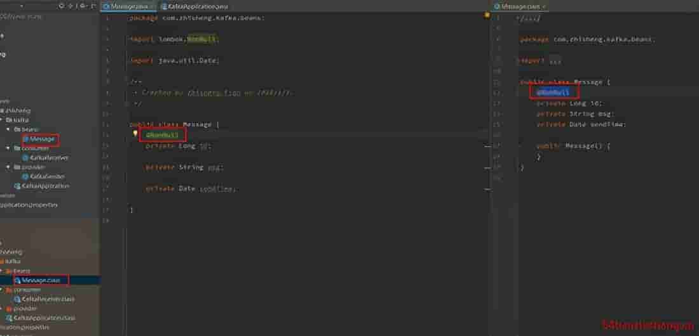The height and width of the screenshot is (336, 699).
Task: Expand folded 'import ...' in Message.class editor
Action: click(x=555, y=61)
